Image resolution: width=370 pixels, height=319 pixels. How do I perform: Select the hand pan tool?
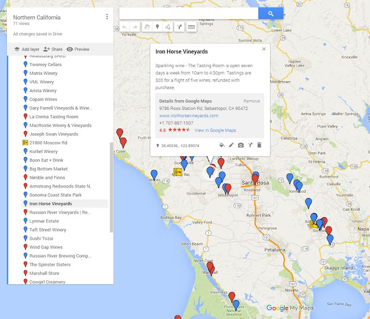tap(147, 27)
